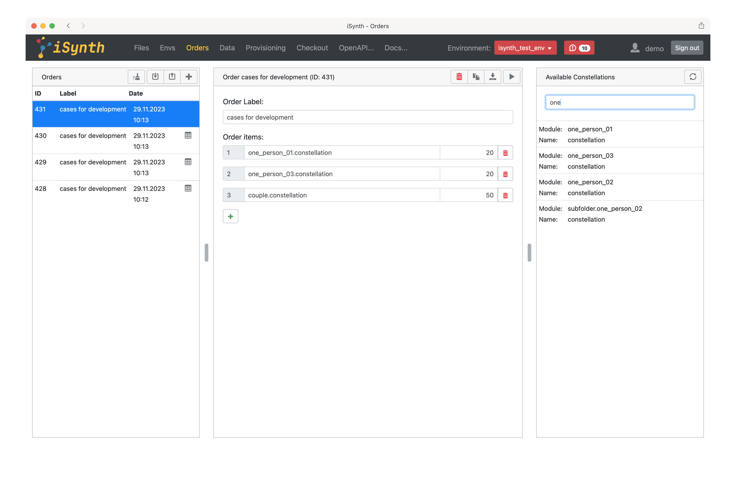Screen dimensions: 736x478
Task: Grab the splitter handle beside Orders panel
Action: coord(206,253)
